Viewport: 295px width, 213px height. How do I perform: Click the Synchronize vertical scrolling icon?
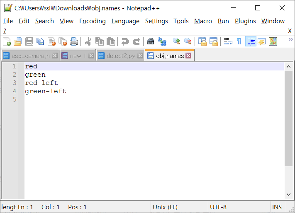pos(202,41)
